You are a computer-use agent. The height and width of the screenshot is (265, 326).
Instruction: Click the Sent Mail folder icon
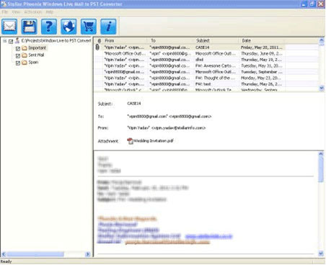point(25,55)
